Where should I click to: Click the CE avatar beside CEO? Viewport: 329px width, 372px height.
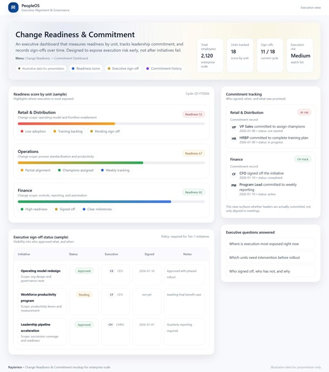tap(111, 271)
